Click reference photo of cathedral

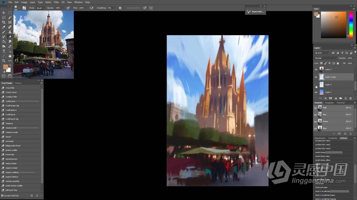[x=43, y=45]
